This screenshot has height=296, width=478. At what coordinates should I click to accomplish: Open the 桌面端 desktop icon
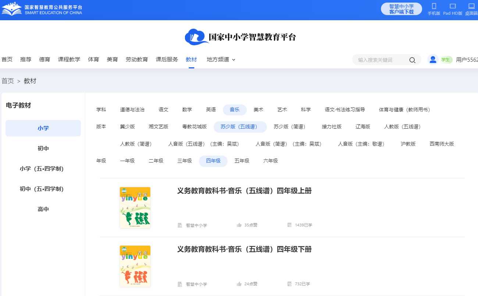click(x=471, y=6)
